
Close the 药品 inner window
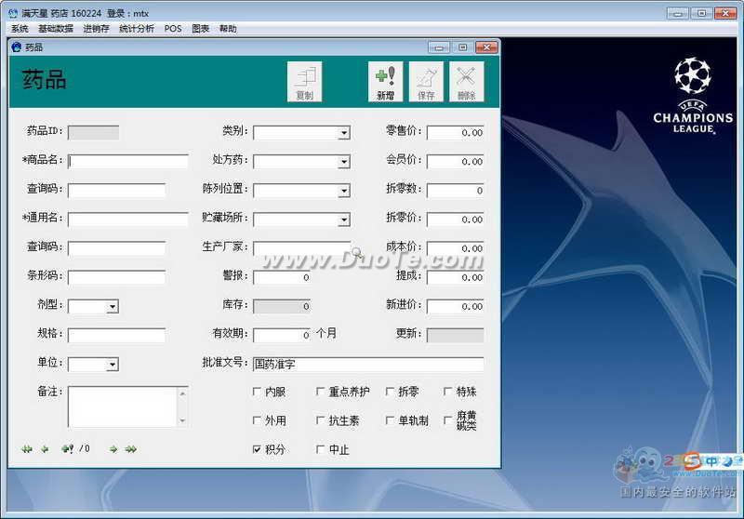(x=486, y=47)
